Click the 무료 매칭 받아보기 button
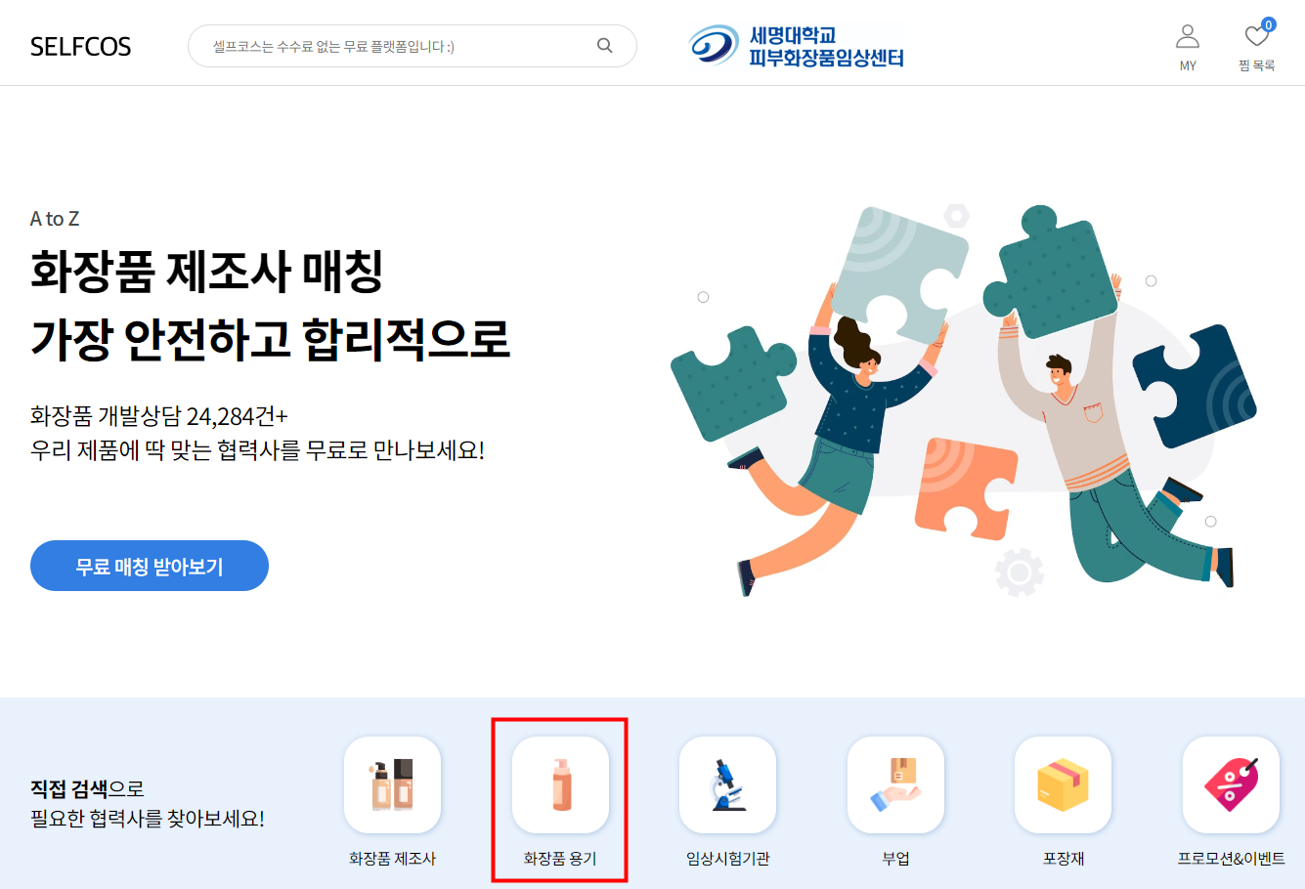1305x889 pixels. (150, 566)
